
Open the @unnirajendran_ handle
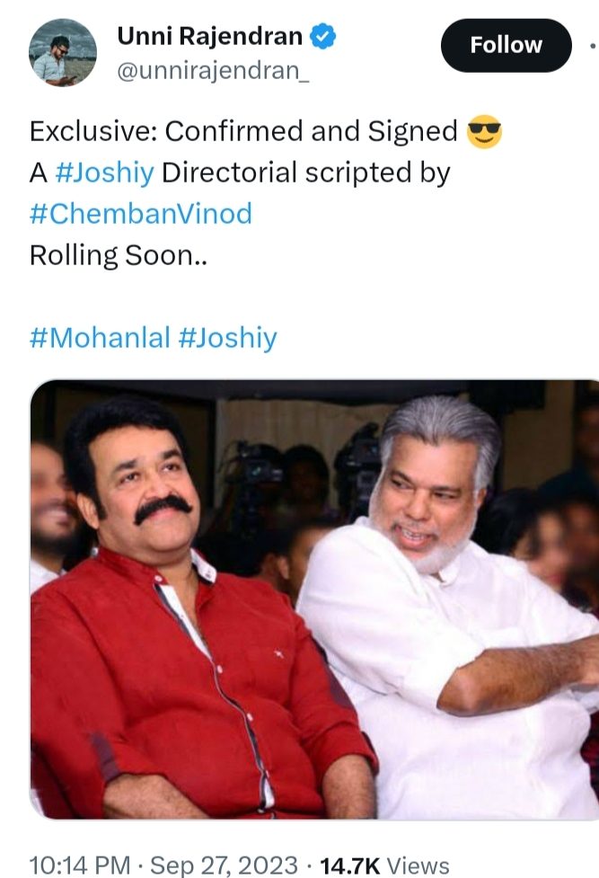[x=213, y=71]
